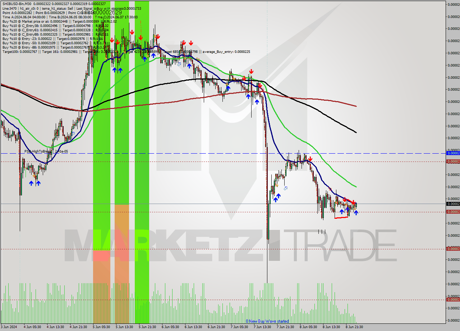Screen dimensions: 460x331
Task: Click the black current price tag on axis
Action: (x=453, y=204)
